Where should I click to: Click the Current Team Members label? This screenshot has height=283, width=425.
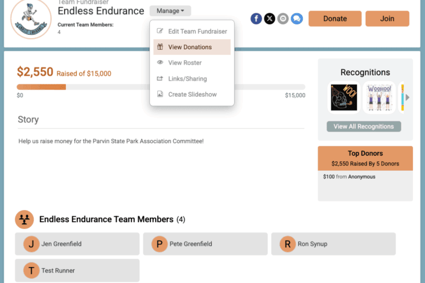pos(85,25)
